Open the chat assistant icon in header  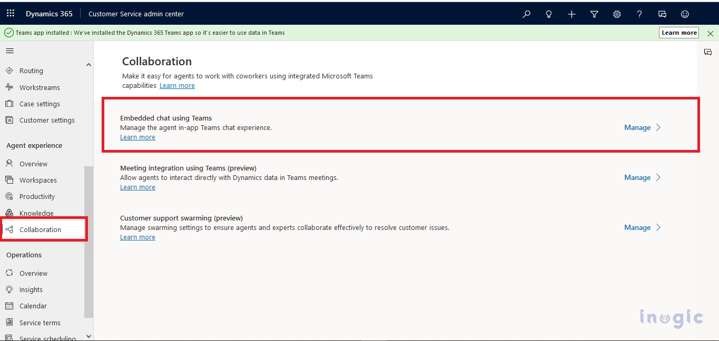tap(662, 14)
